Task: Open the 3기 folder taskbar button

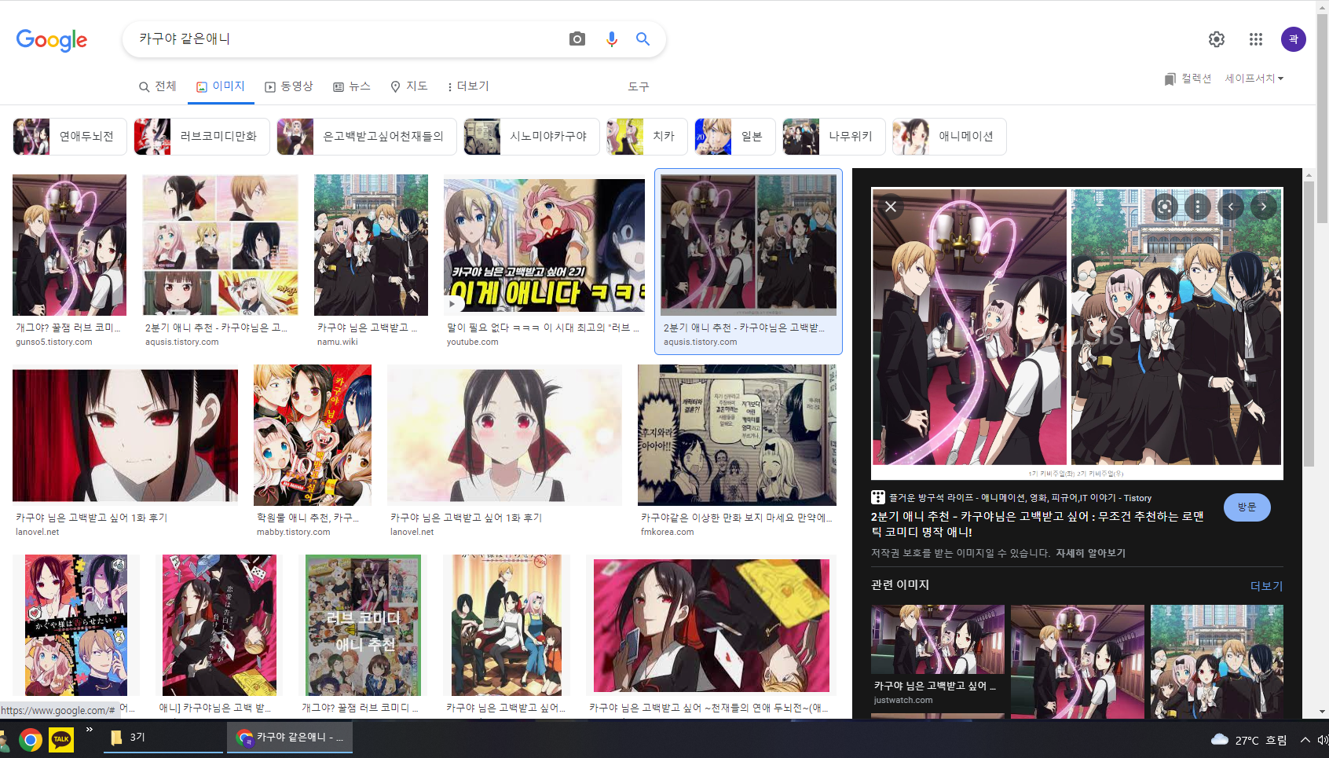Action: click(164, 738)
